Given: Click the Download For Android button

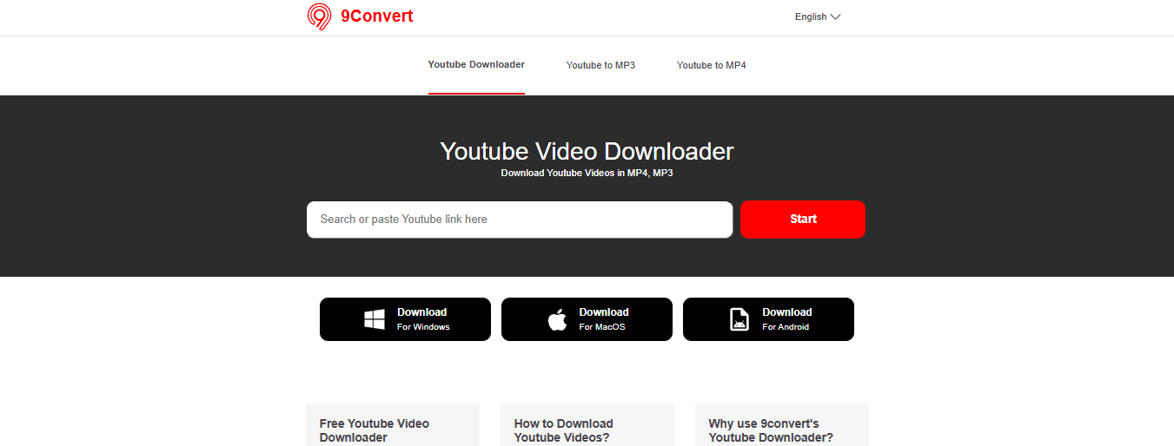Looking at the screenshot, I should click(x=768, y=319).
